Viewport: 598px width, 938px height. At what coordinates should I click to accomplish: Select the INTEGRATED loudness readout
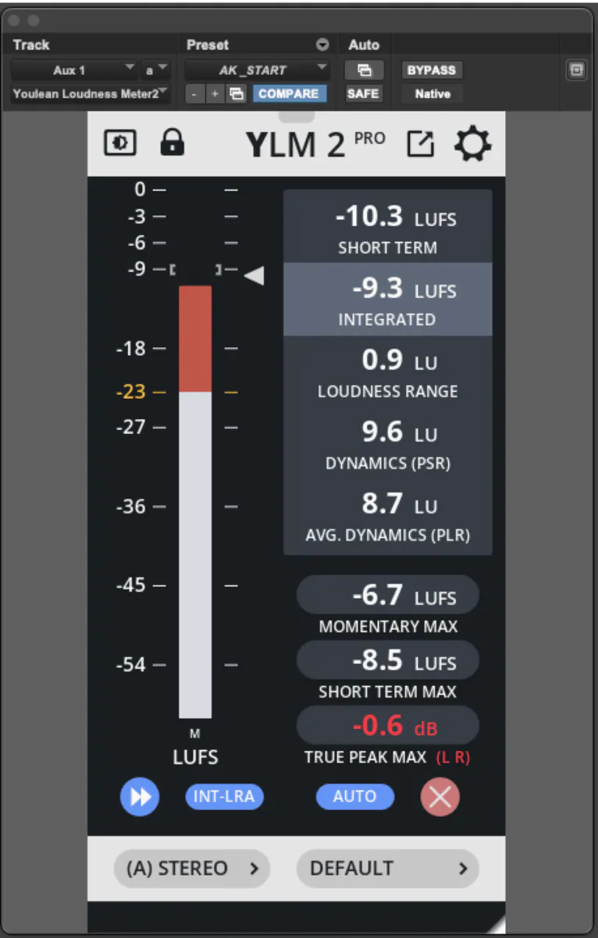[388, 300]
